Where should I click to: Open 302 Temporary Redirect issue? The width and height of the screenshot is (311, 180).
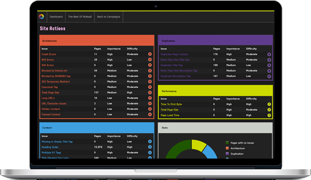[55, 82]
